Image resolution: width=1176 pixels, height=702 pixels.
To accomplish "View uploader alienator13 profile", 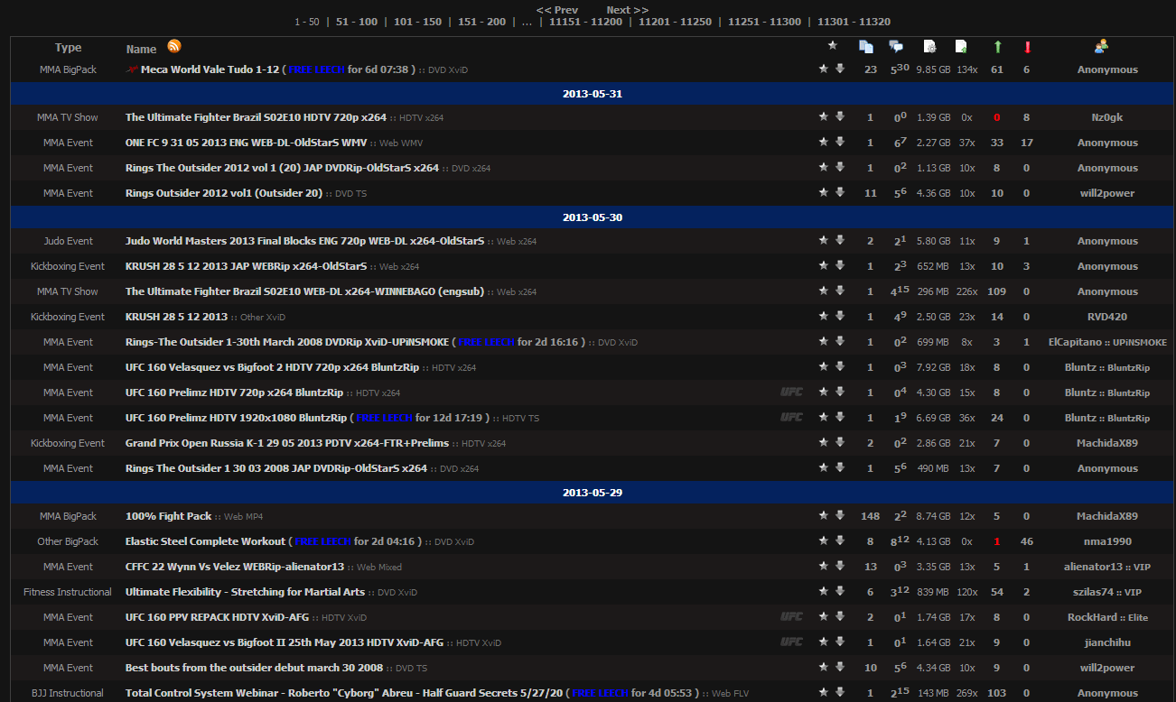I will tap(1093, 567).
